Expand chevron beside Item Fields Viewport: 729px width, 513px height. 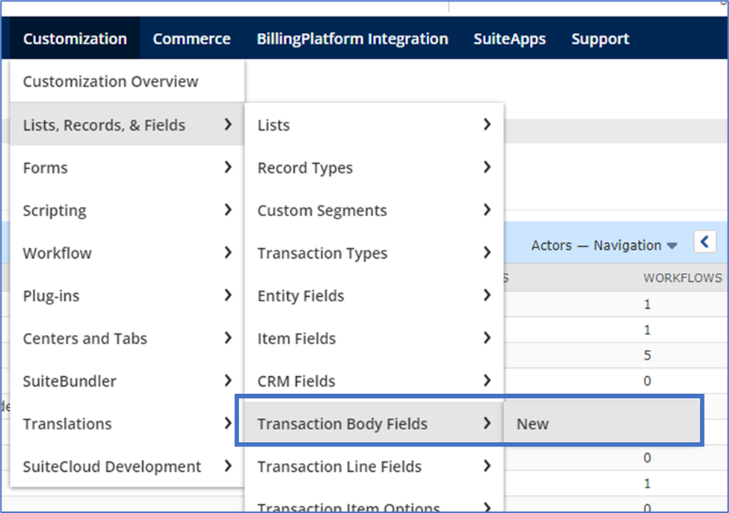tap(487, 338)
